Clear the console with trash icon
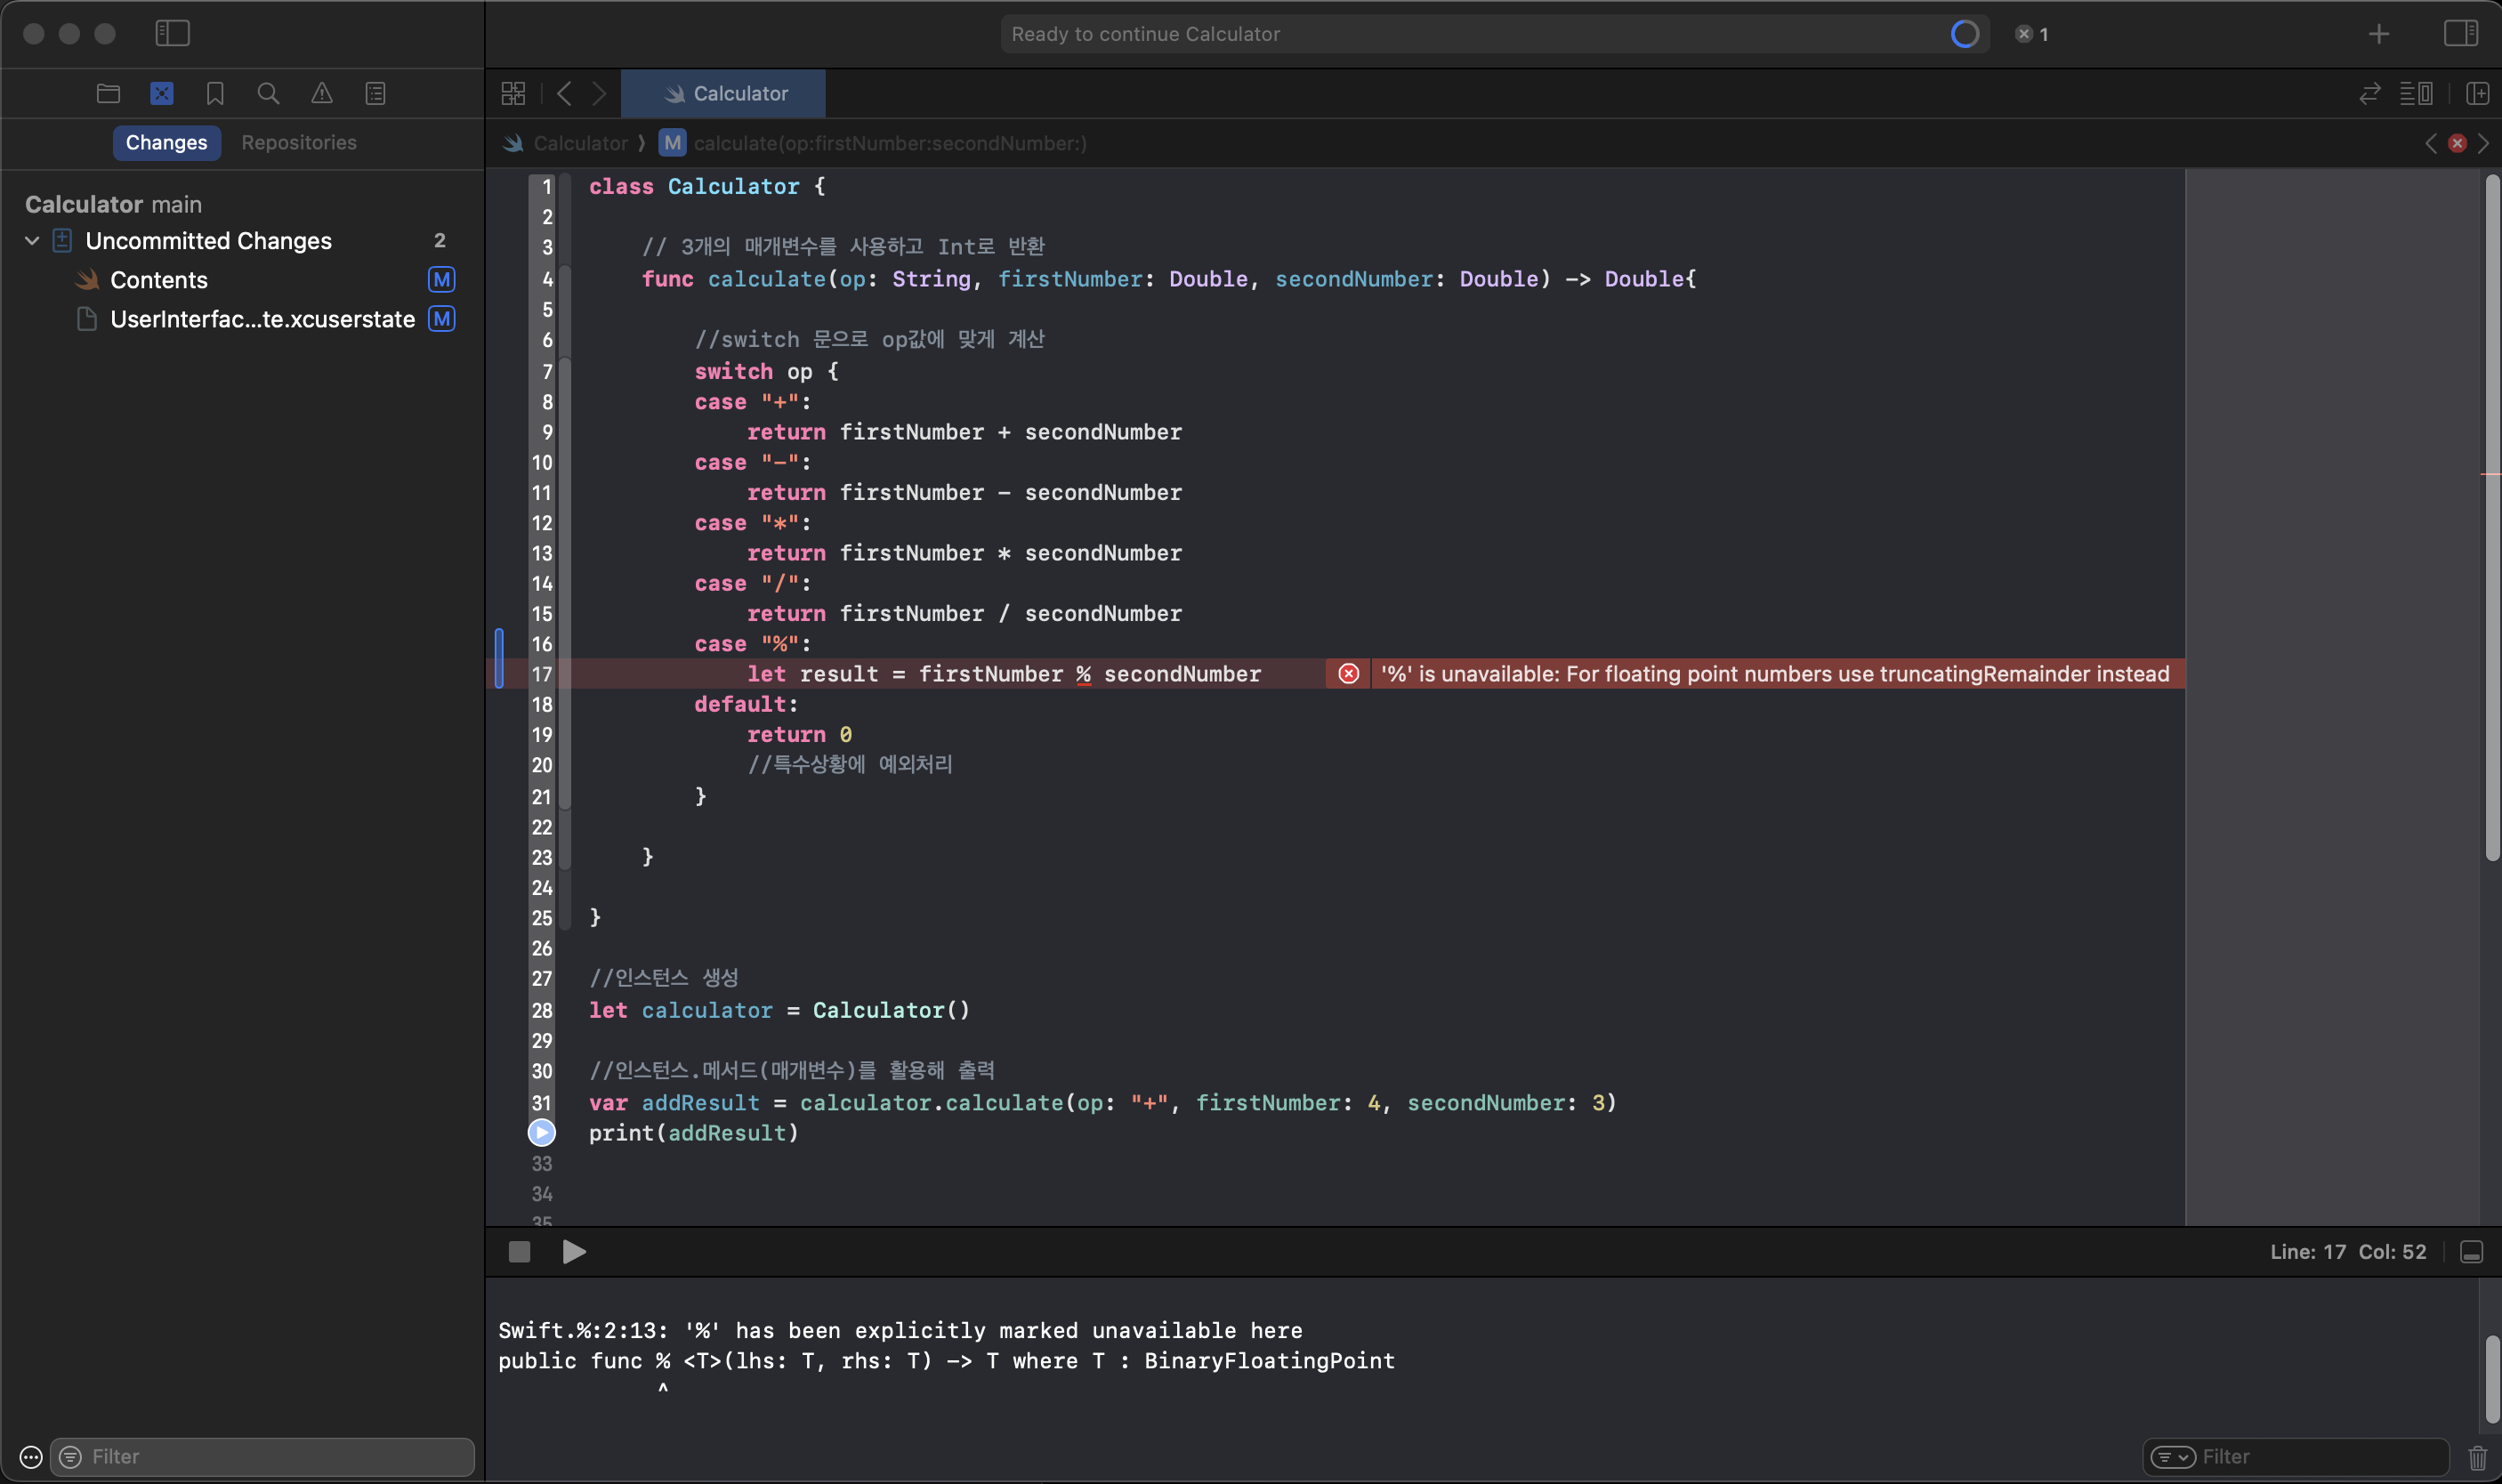Screen dimensions: 2502x1484 click(2477, 1457)
